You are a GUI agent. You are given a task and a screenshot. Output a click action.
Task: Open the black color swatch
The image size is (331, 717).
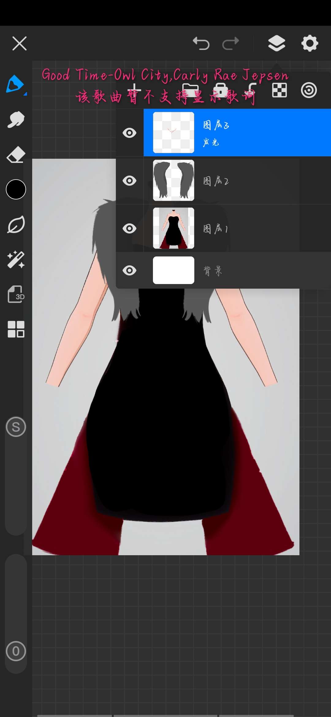click(16, 189)
